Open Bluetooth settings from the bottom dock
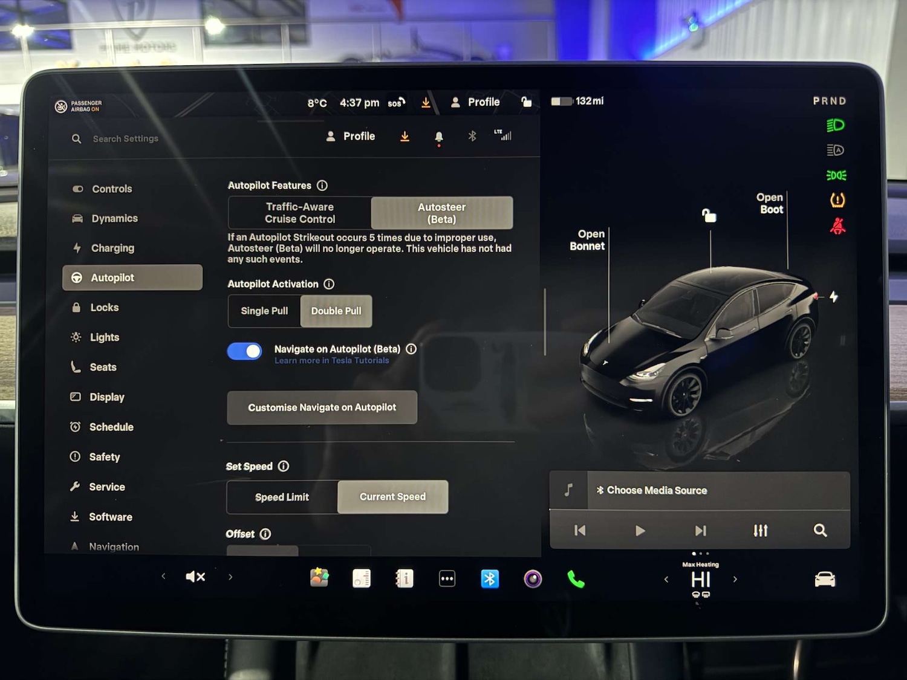The width and height of the screenshot is (907, 680). (x=490, y=578)
